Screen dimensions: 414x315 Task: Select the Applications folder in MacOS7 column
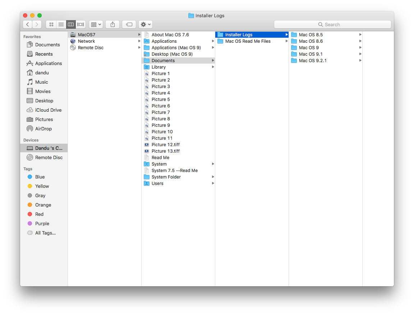(178, 41)
